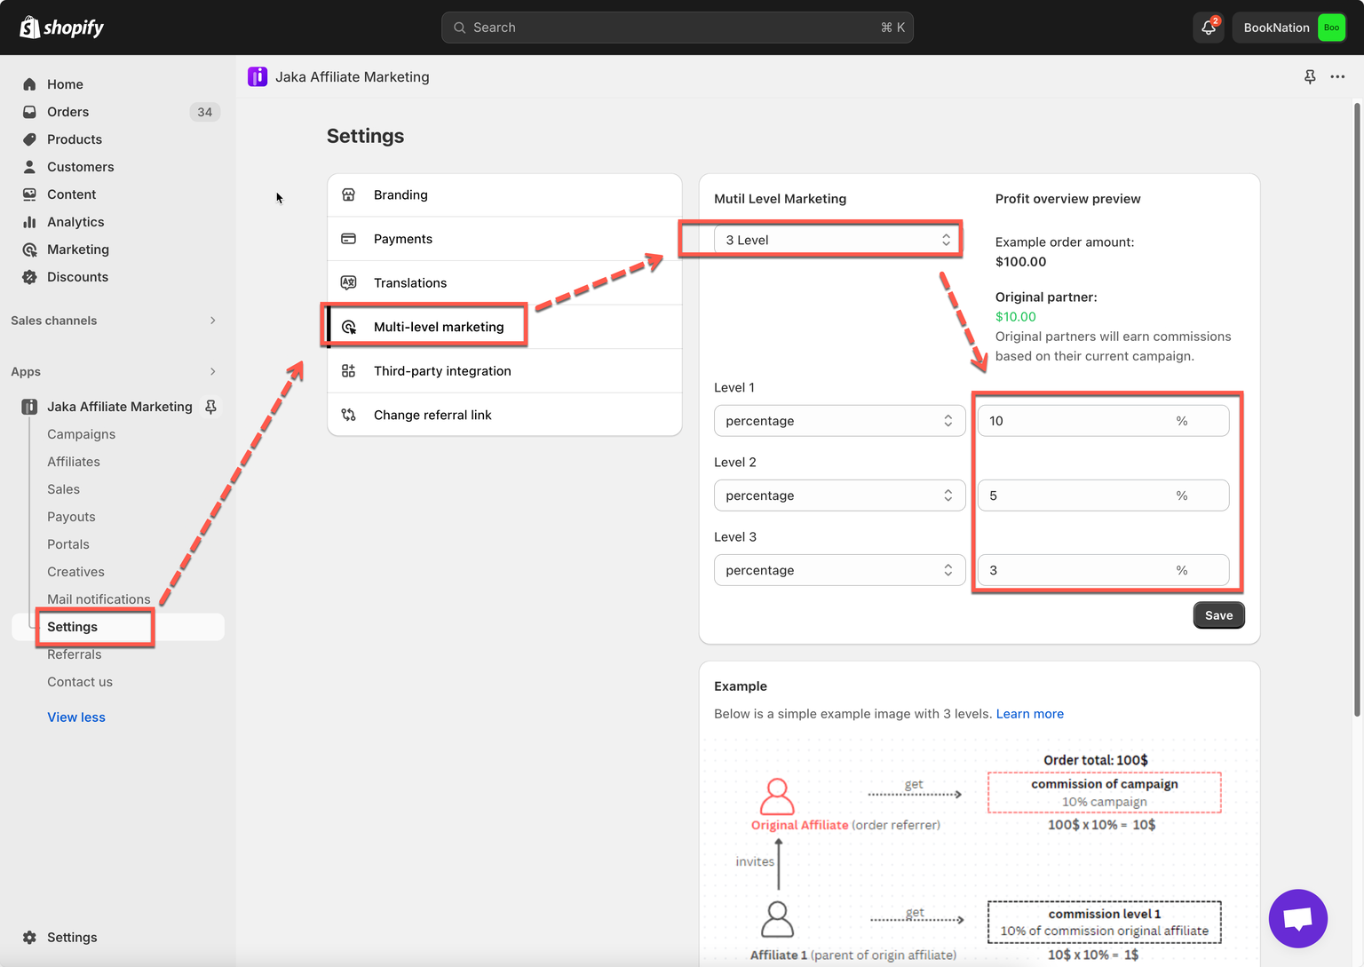Image resolution: width=1364 pixels, height=967 pixels.
Task: Click the BookNation store avatar
Action: coord(1331,28)
